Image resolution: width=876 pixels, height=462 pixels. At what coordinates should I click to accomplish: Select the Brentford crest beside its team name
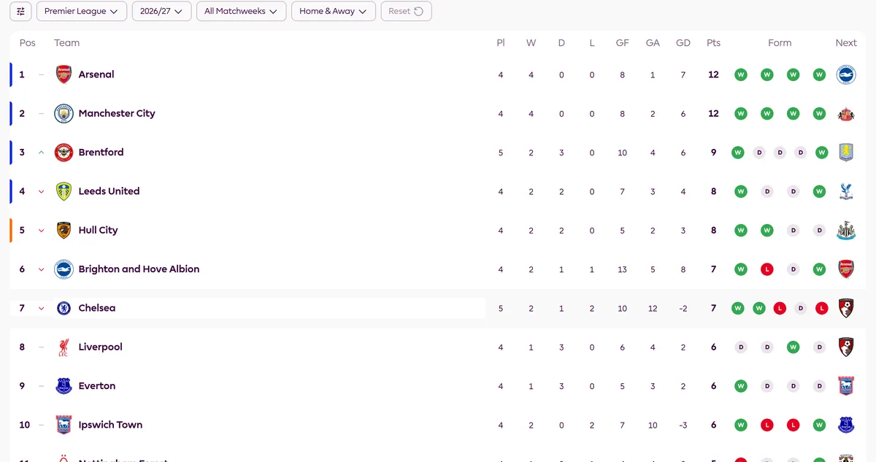point(64,153)
